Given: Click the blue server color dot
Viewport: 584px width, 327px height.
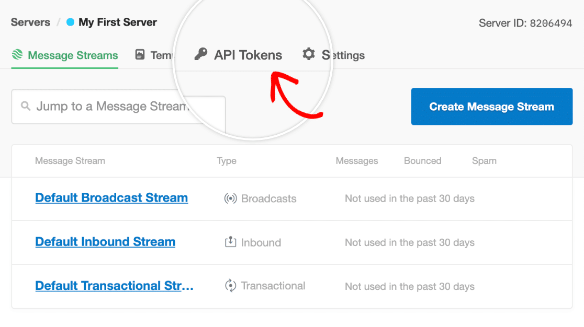Looking at the screenshot, I should point(70,22).
